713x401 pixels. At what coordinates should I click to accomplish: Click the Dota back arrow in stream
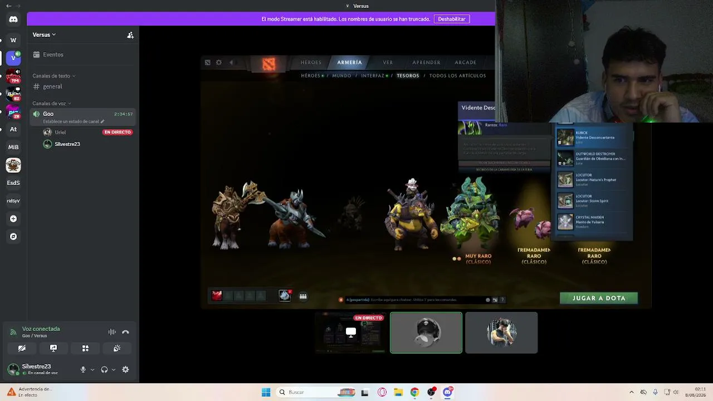click(231, 62)
